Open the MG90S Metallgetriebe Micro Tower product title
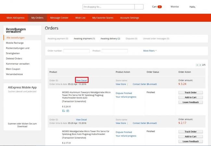The width and height of the screenshot is (211, 146). tap(86, 133)
